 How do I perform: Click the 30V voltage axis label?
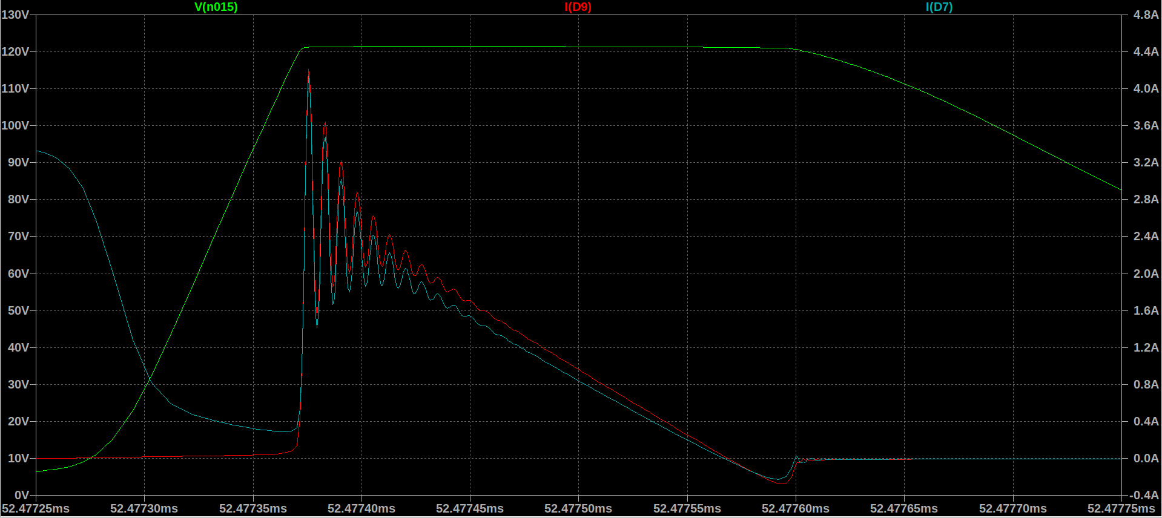18,384
